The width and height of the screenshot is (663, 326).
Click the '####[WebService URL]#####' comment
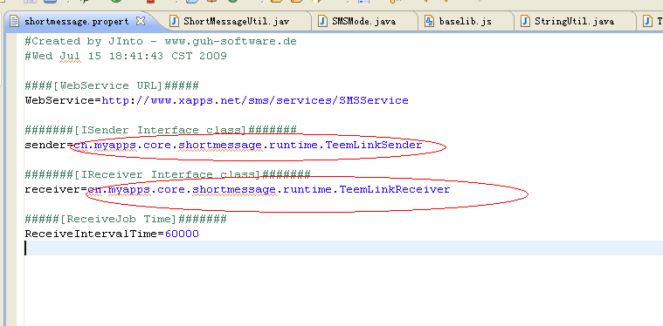pyautogui.click(x=112, y=86)
